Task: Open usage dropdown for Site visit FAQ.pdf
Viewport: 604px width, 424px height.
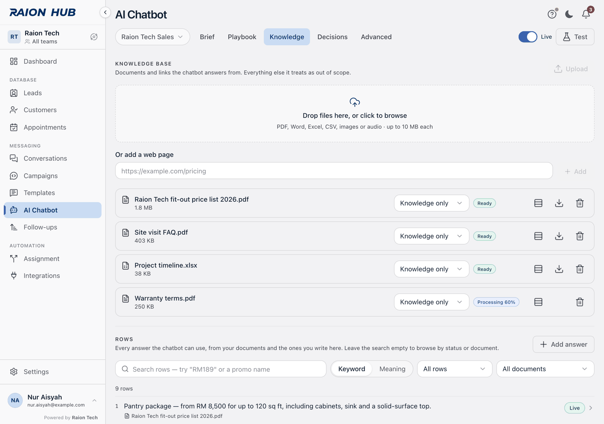Action: pyautogui.click(x=431, y=236)
